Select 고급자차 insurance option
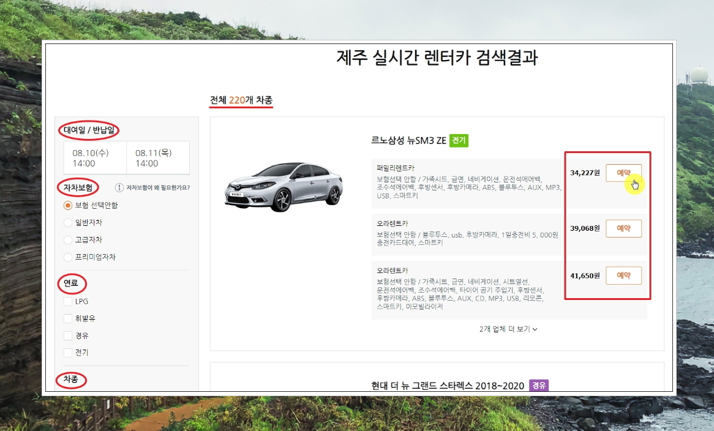This screenshot has height=431, width=714. click(68, 240)
